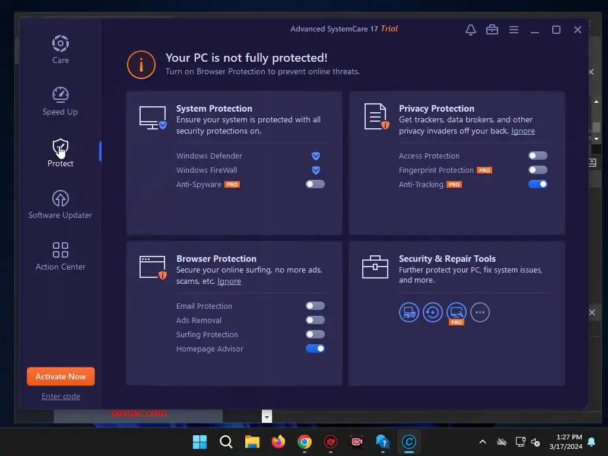Image resolution: width=608 pixels, height=456 pixels.
Task: Click the Privacy Protection heading
Action: 436,109
